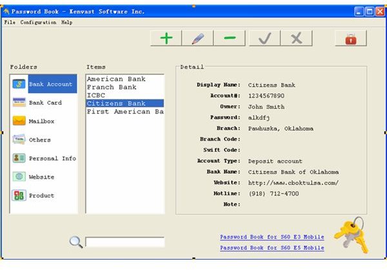
Task: Click the app icon in title bar
Action: click(x=6, y=12)
